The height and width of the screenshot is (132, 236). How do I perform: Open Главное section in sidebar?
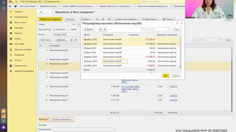pos(18,11)
